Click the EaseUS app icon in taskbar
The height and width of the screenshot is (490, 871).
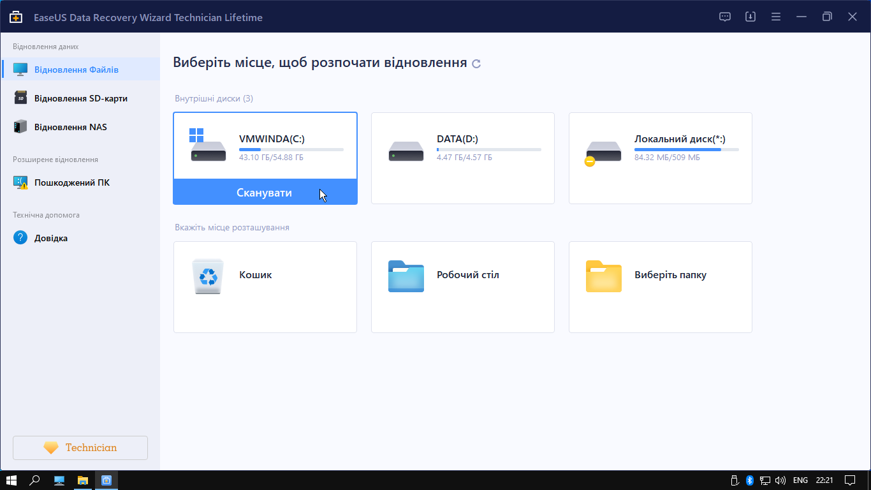click(x=106, y=480)
